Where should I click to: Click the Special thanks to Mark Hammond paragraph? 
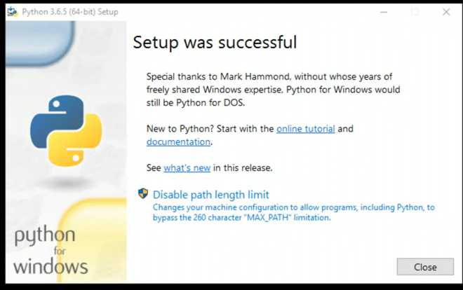click(274, 90)
